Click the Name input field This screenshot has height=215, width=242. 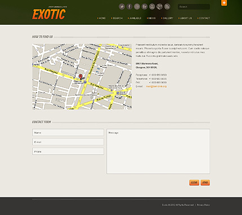pos(68,132)
